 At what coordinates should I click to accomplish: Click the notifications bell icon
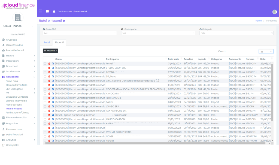[x=54, y=11]
